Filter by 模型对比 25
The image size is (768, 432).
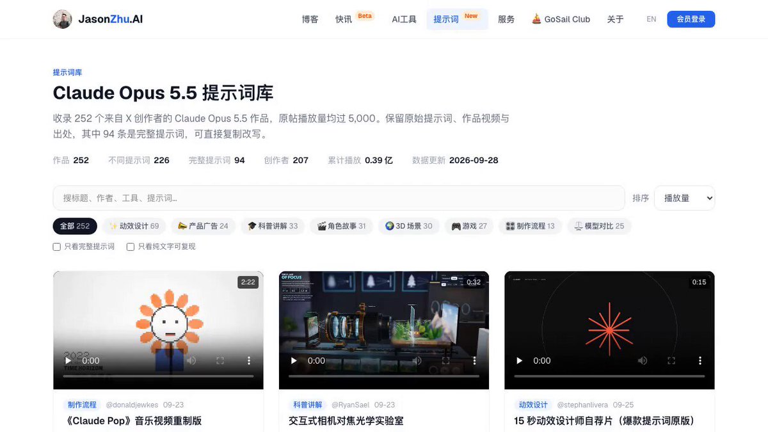[599, 226]
